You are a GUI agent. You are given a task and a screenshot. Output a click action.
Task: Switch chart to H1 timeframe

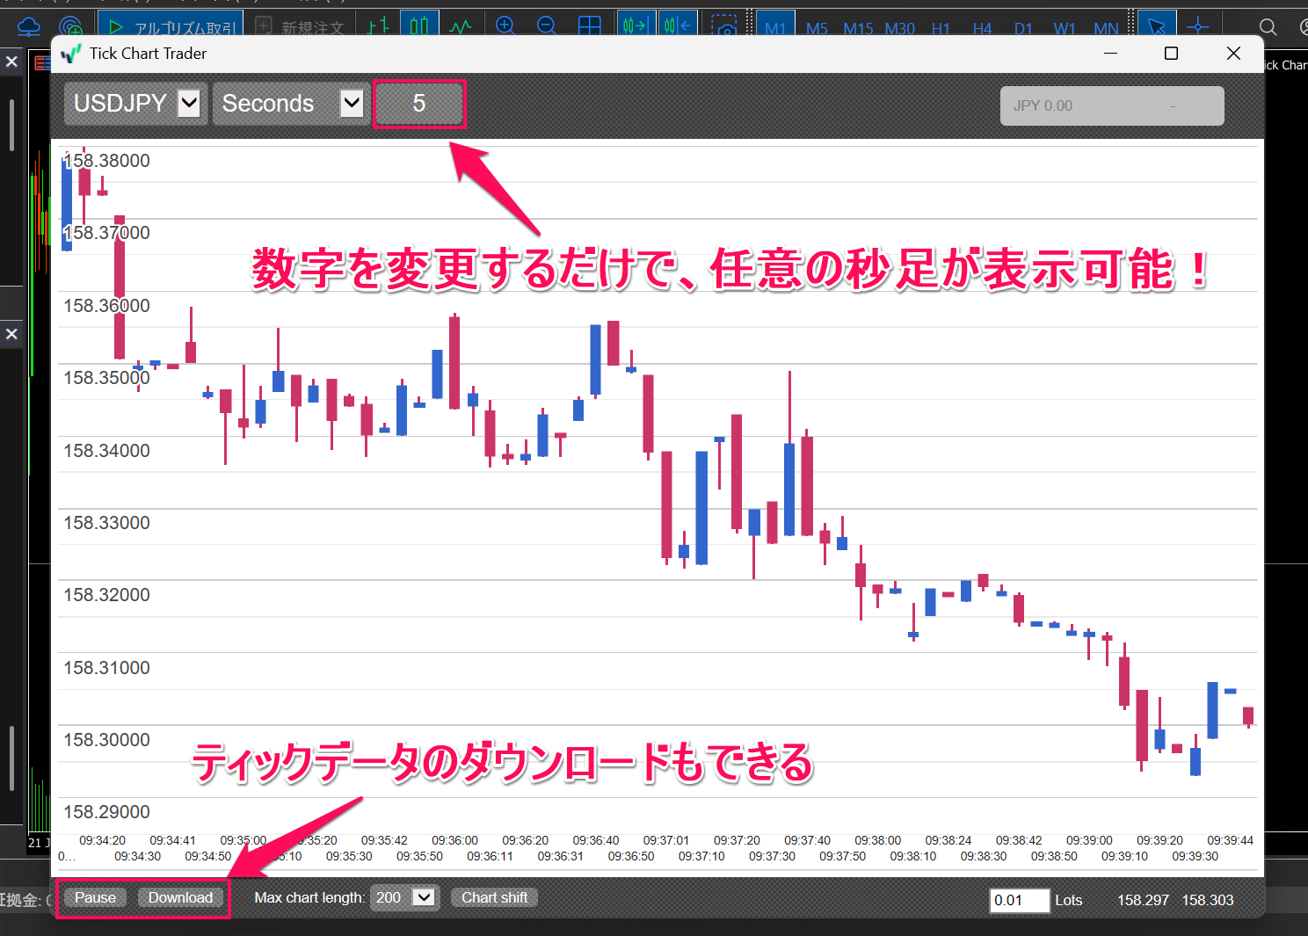[941, 28]
